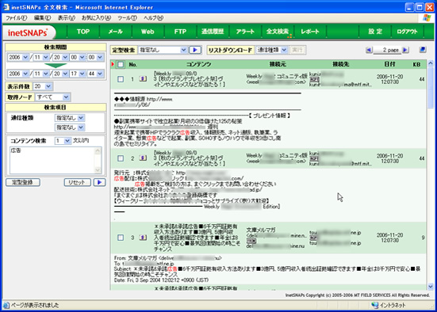
Task: Go to the next results page arrow
Action: (405, 50)
